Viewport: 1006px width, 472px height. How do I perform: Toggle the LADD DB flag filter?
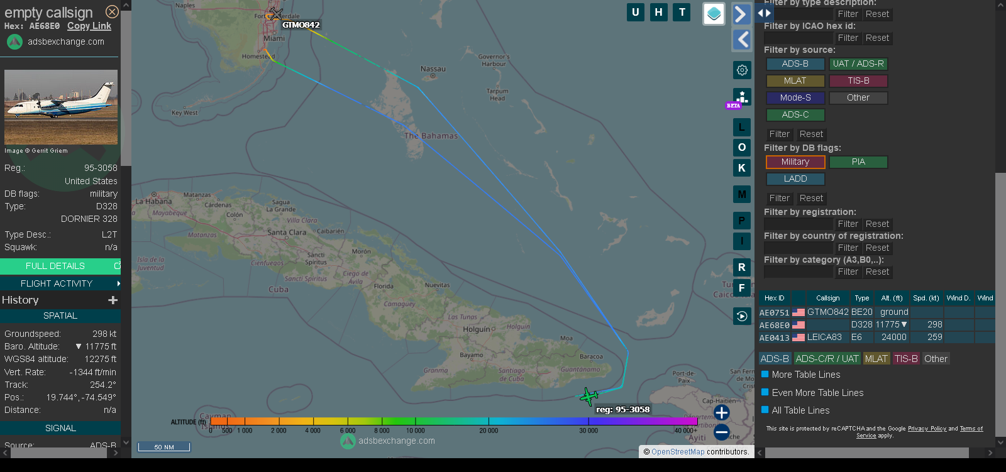tap(795, 179)
